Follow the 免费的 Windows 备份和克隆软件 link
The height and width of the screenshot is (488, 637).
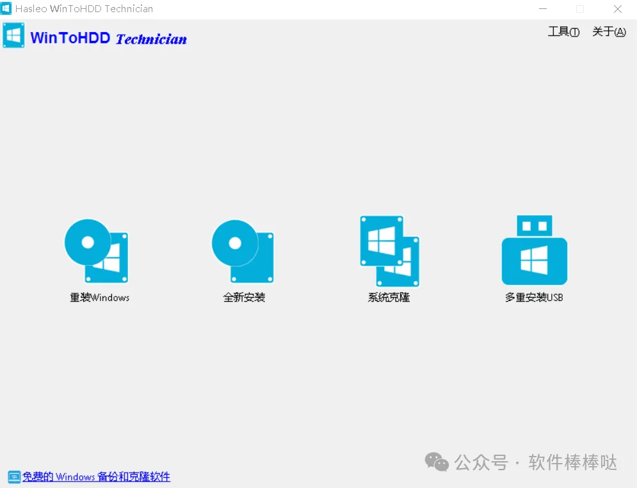96,476
